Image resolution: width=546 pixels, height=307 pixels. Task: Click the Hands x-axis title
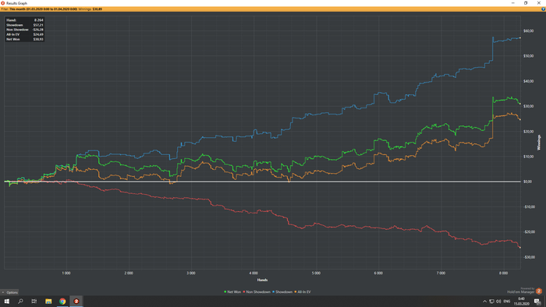262,280
